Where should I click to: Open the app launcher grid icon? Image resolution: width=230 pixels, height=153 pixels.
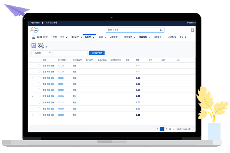(34, 37)
